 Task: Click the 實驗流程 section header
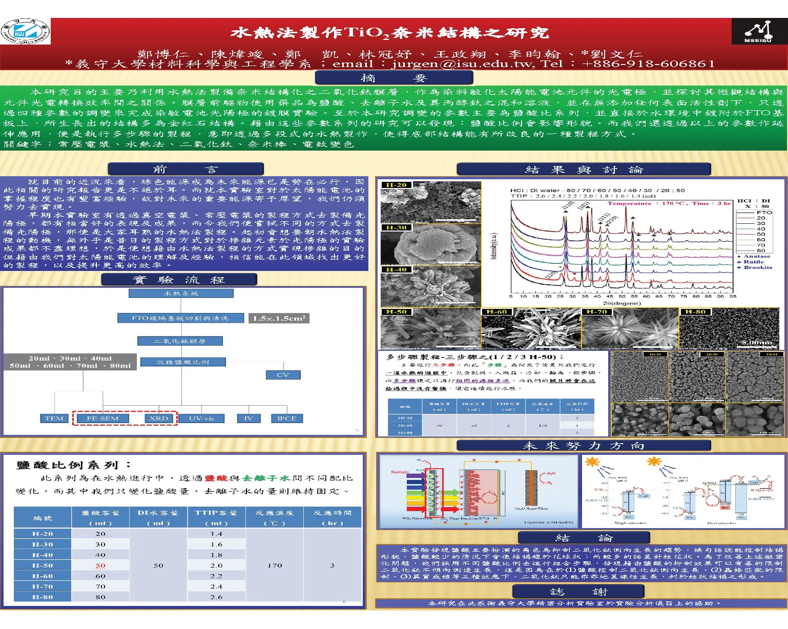179,280
